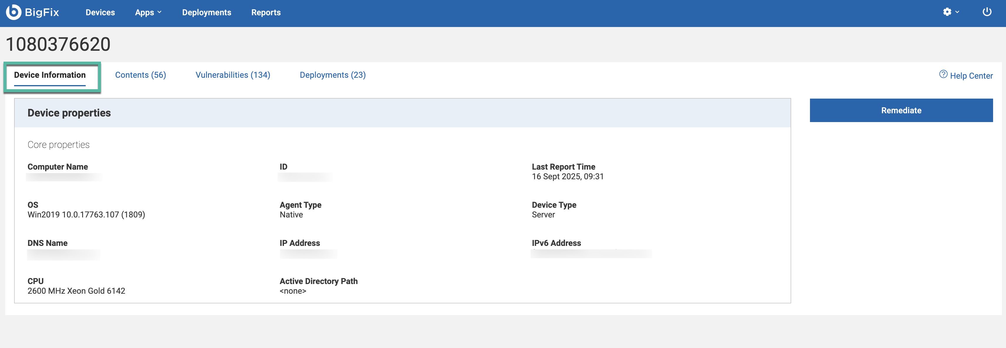Click the device ID heading 1080376620
Image resolution: width=1006 pixels, height=348 pixels.
(x=58, y=44)
